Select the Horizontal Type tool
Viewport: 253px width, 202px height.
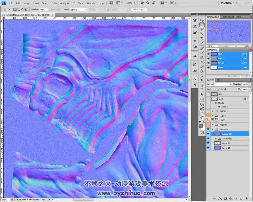[202, 90]
